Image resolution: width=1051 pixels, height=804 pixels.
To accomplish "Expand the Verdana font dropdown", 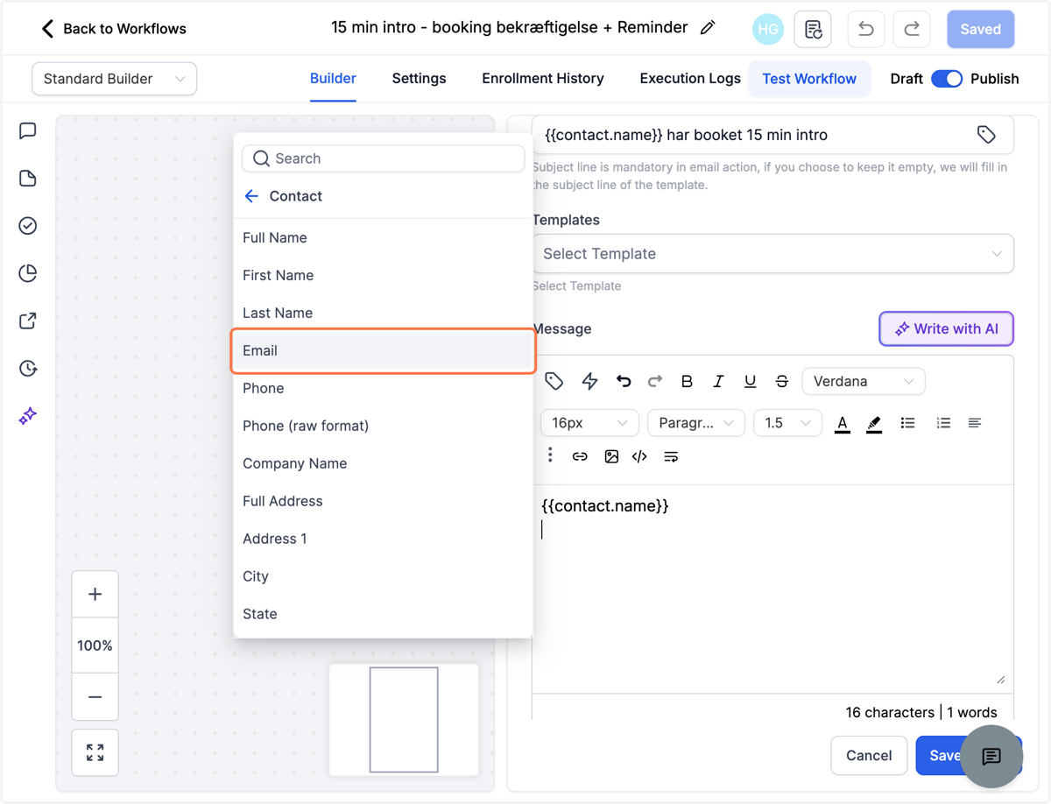I will 864,381.
